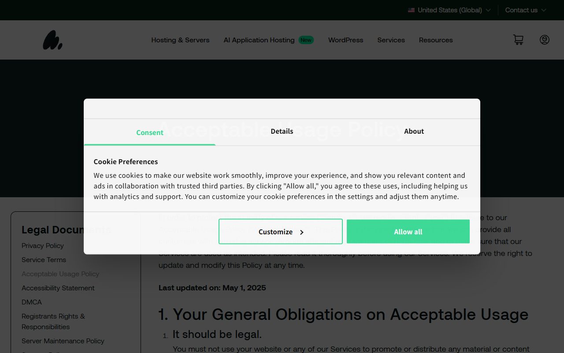Viewport: 564px width, 353px height.
Task: Open the Server Maintenance Policy link
Action: click(63, 341)
